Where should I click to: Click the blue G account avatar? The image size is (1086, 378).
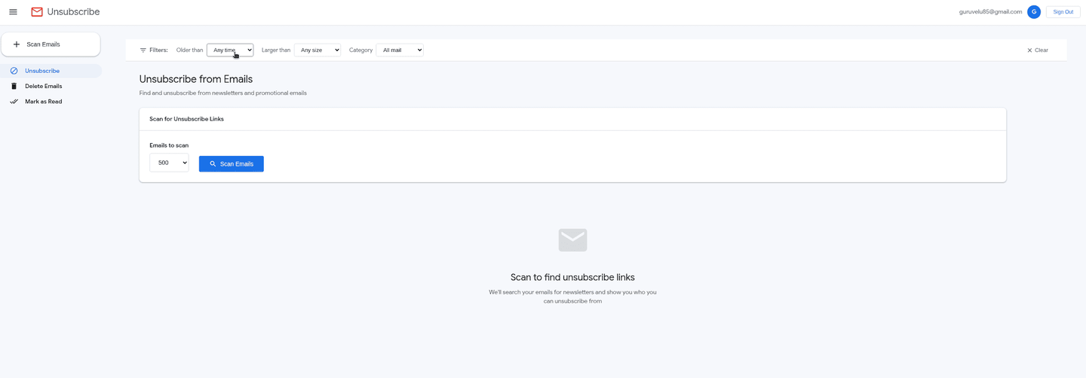pyautogui.click(x=1034, y=12)
